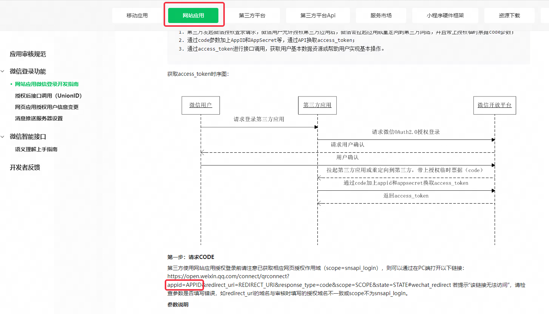
Task: Go to the 服务市场 tab
Action: tap(381, 15)
